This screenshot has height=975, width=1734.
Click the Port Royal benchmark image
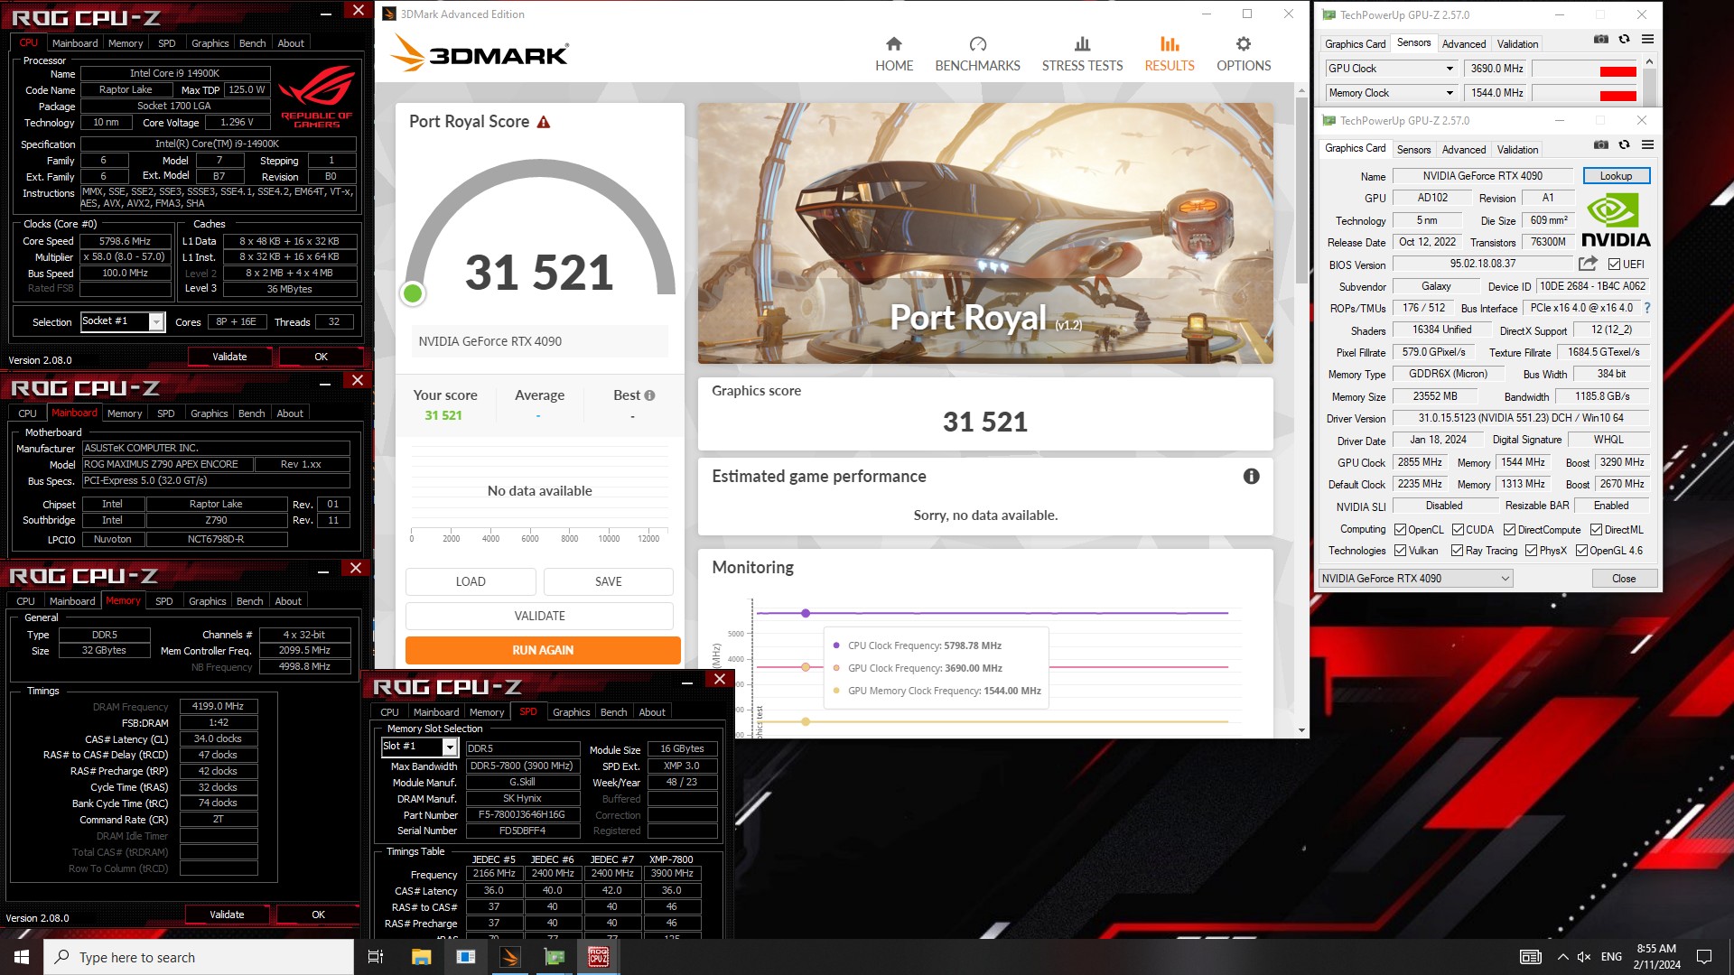[x=985, y=233]
